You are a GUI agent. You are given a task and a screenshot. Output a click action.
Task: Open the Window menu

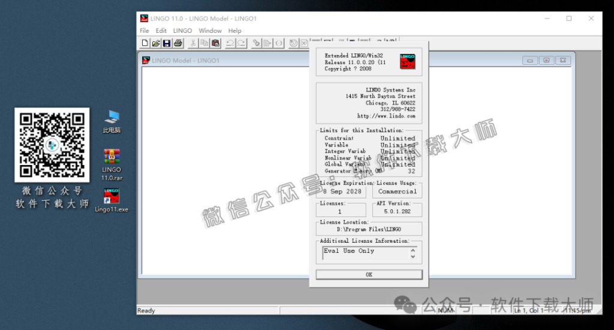(x=210, y=30)
